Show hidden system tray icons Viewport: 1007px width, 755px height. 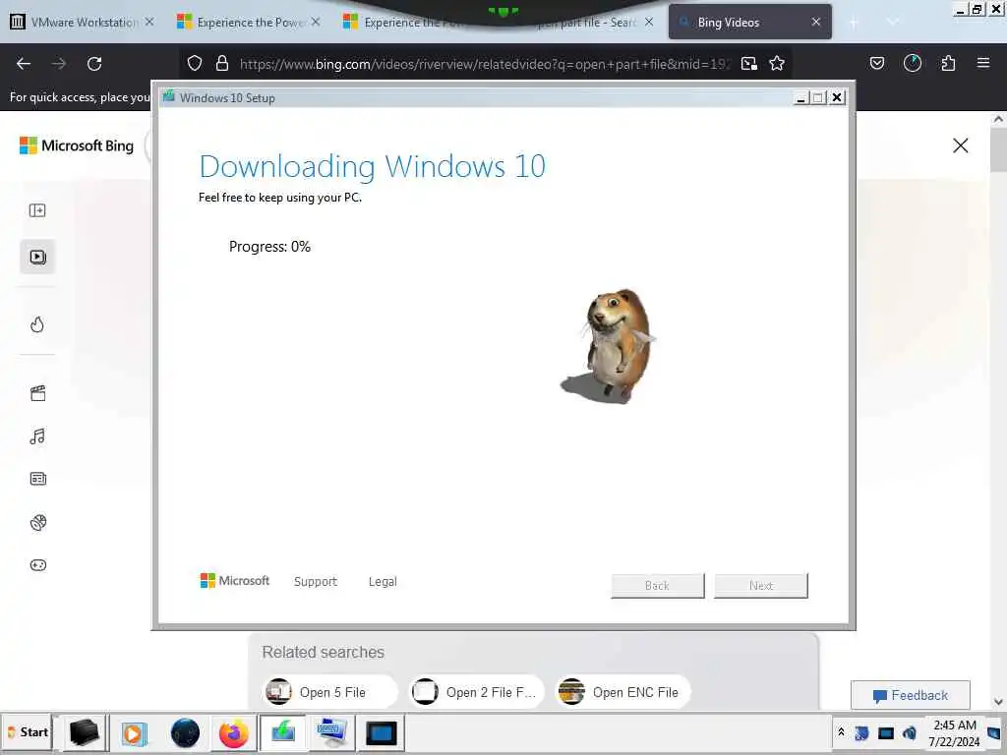[842, 731]
